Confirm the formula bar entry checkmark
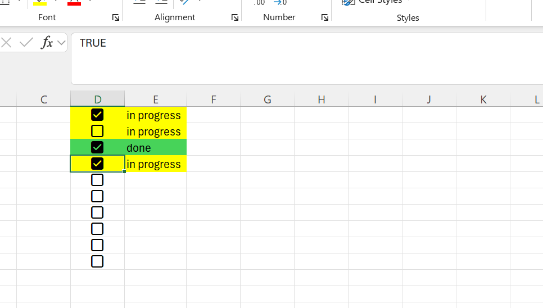 tap(26, 43)
